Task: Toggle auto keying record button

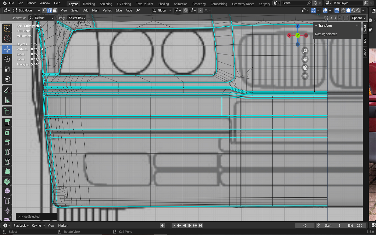Action: point(162,226)
